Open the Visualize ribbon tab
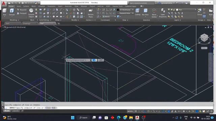Image resolution: width=216 pixels, height=121 pixels. click(x=42, y=6)
